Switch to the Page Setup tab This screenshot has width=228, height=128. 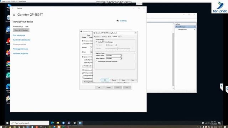(97, 37)
